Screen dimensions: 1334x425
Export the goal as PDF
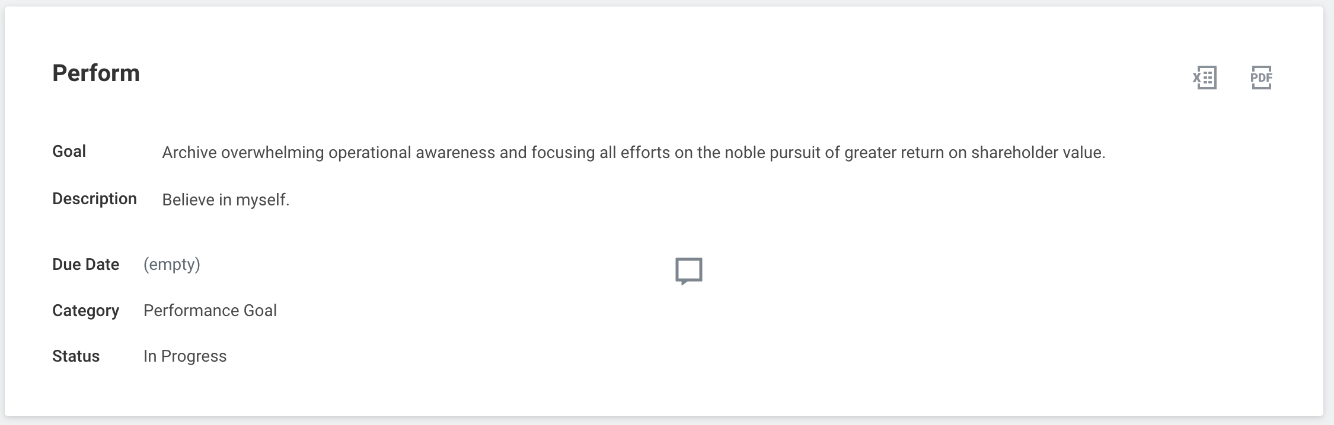(x=1261, y=78)
